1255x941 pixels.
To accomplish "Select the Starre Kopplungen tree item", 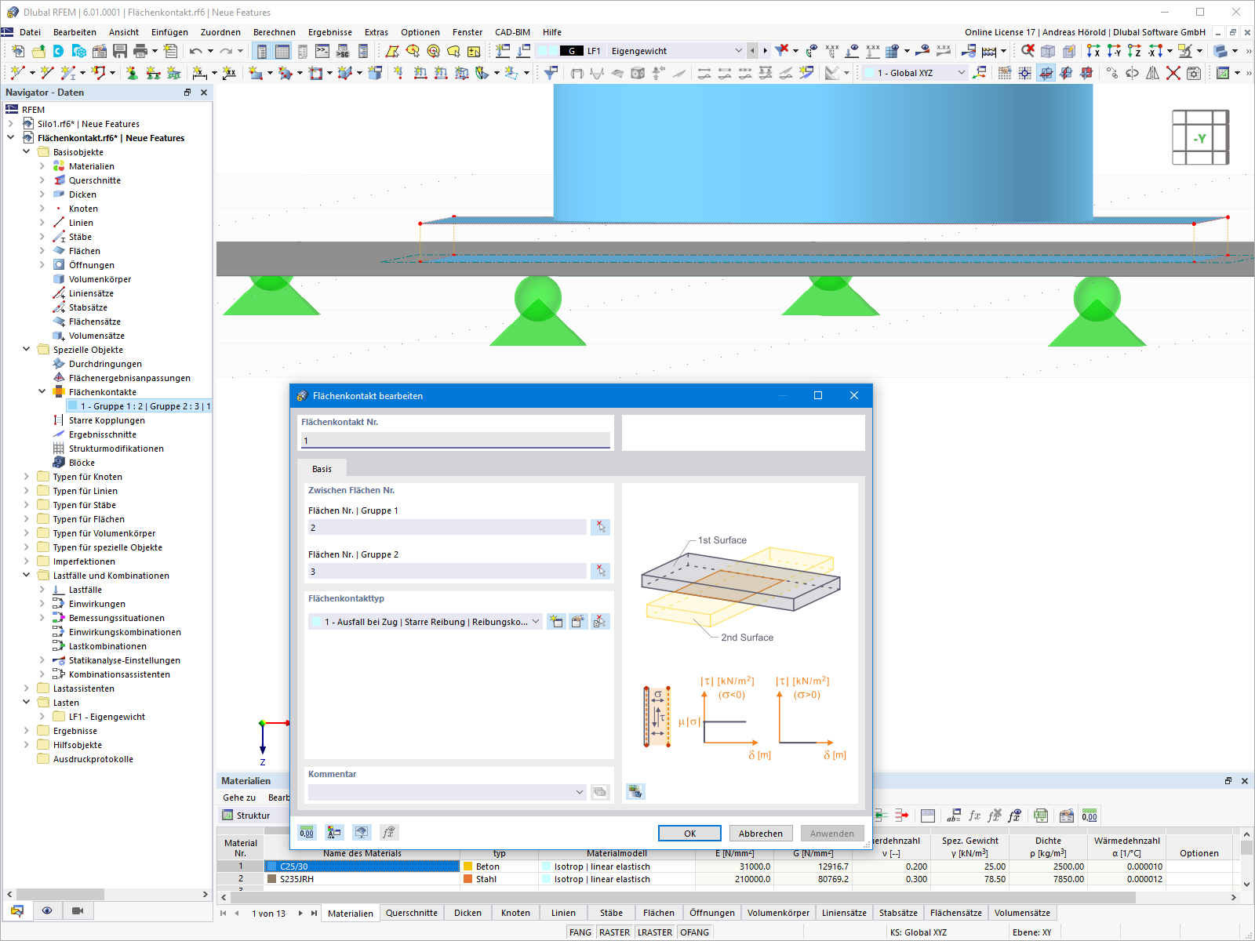I will [x=107, y=420].
